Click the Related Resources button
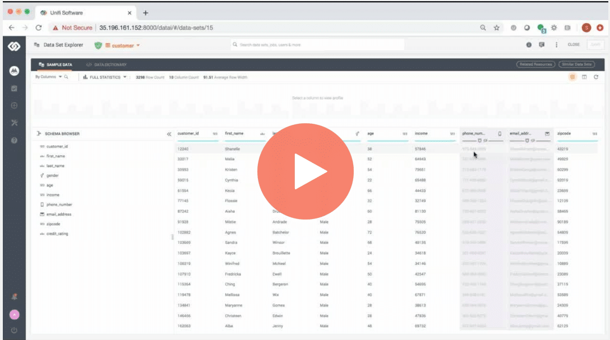610x340 pixels. [x=537, y=63]
